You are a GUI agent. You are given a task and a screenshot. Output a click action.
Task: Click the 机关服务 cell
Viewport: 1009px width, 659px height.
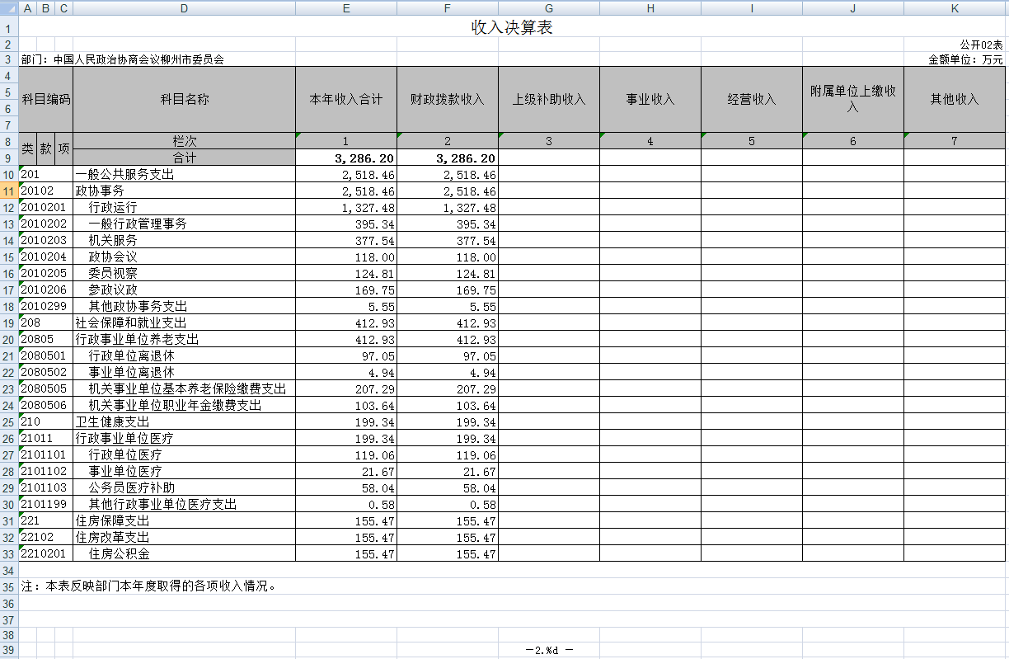coord(185,240)
